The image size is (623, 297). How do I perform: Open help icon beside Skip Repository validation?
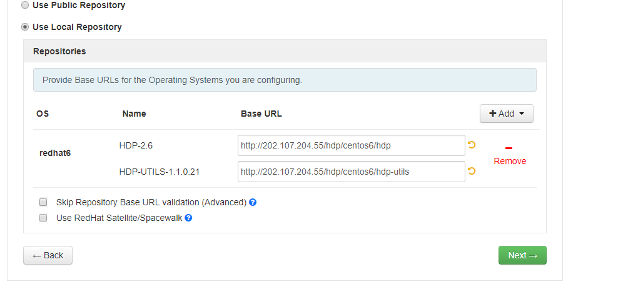click(x=253, y=202)
